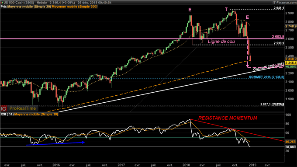Screen dimensions: 297x167
Task: Click the 2017 label on time axis
Action: pos(121,165)
